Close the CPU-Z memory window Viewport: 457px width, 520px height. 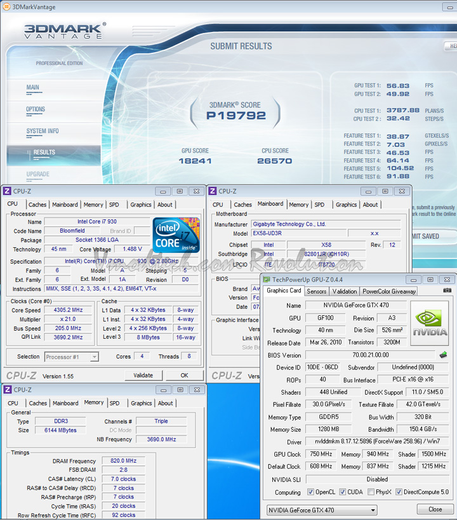coord(197,390)
